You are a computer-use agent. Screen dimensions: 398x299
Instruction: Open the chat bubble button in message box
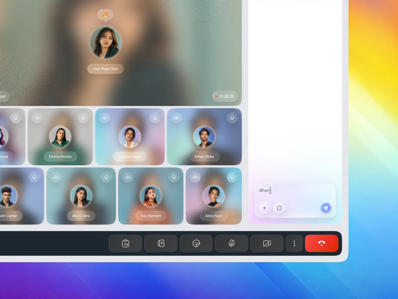(x=279, y=208)
